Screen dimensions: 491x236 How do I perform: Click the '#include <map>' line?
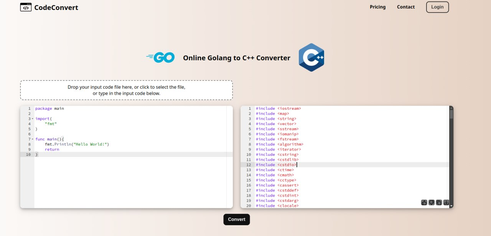point(272,114)
